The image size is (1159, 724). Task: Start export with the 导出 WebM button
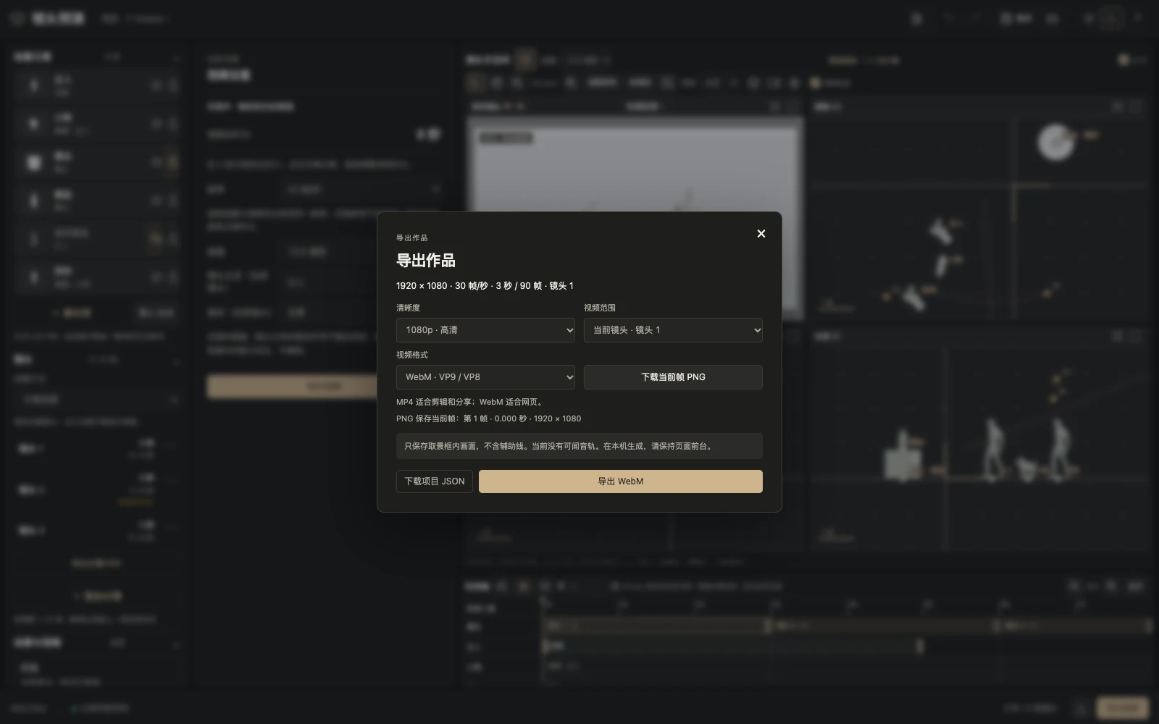click(x=621, y=481)
